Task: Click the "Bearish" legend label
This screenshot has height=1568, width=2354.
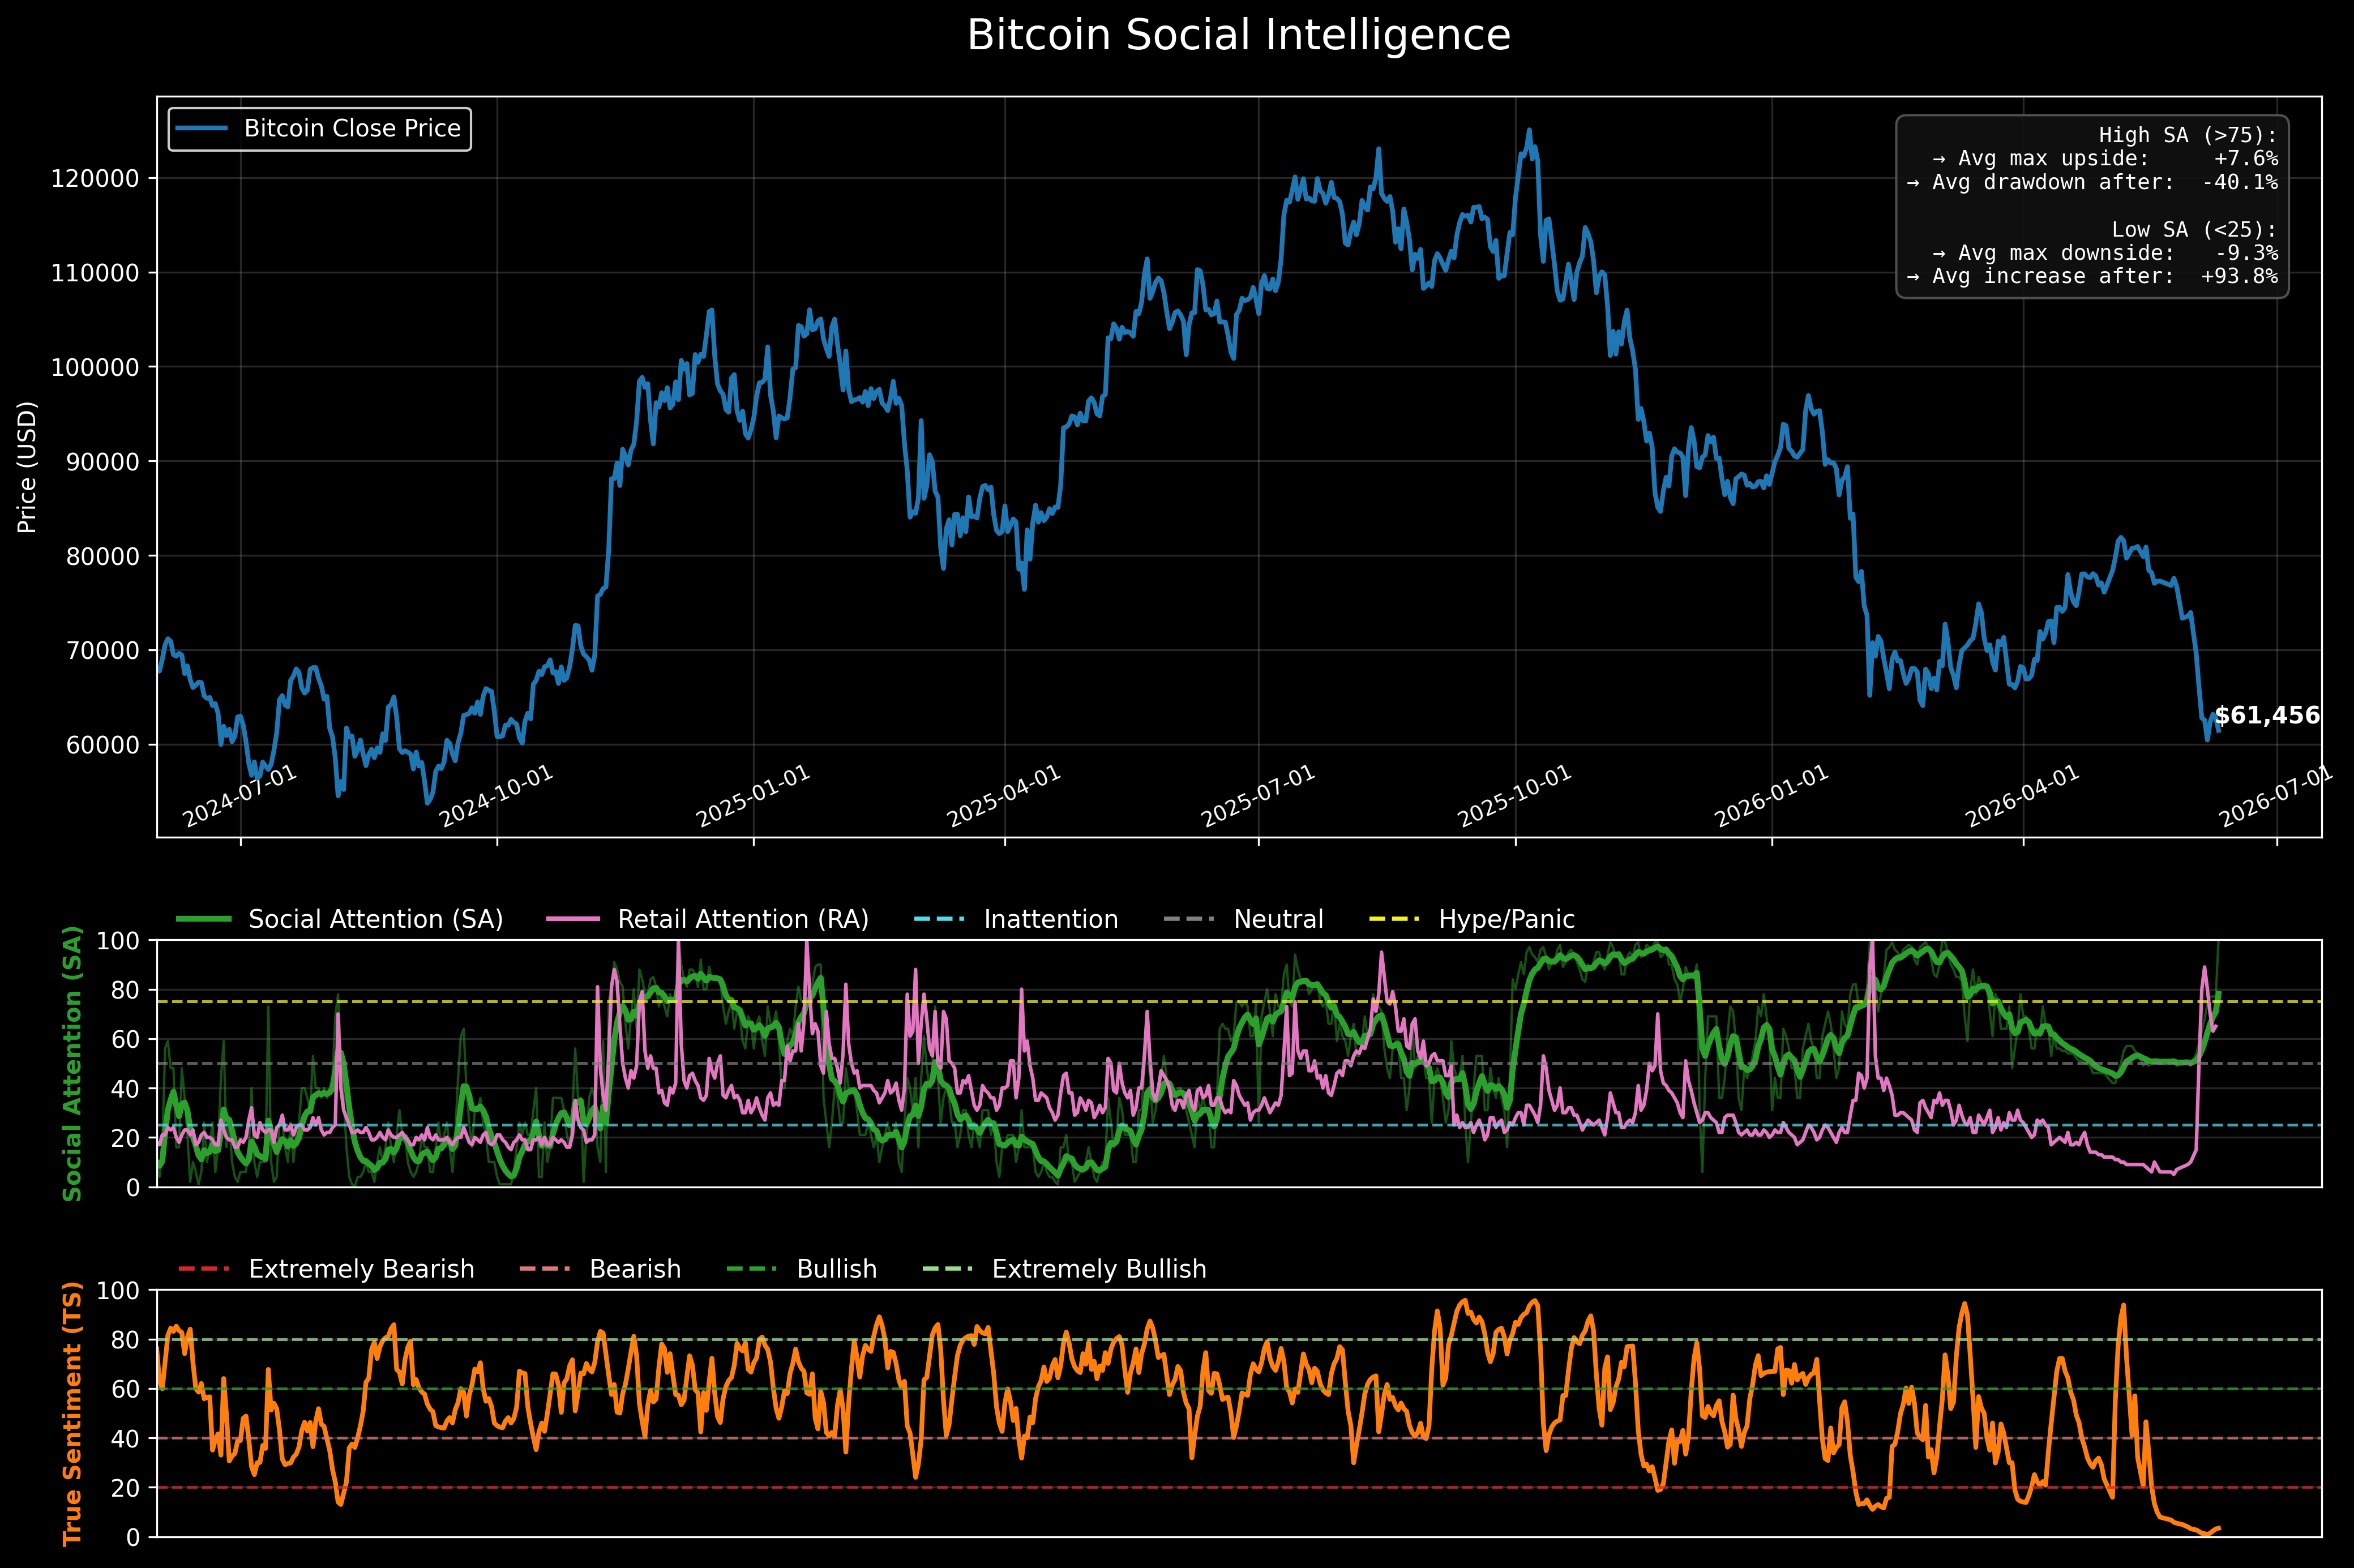Action: pyautogui.click(x=635, y=1270)
